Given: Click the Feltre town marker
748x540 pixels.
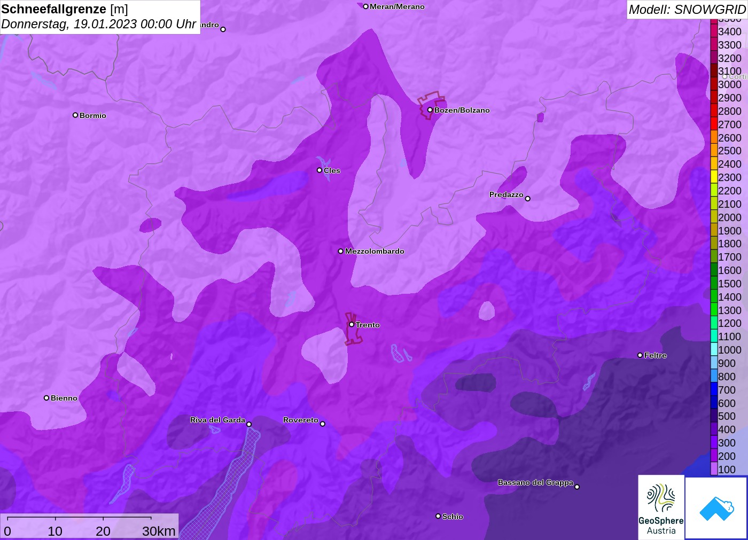Looking at the screenshot, I should pos(640,355).
